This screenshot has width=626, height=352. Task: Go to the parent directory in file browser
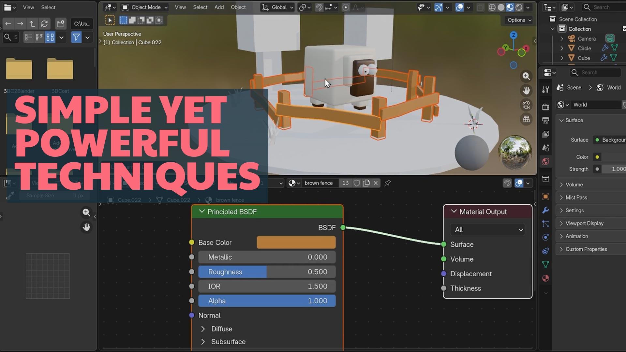32,23
